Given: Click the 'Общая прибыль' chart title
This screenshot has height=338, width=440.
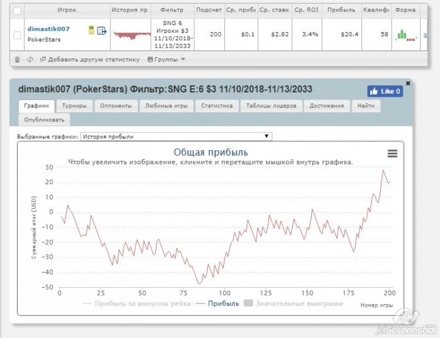Looking at the screenshot, I should tap(211, 153).
